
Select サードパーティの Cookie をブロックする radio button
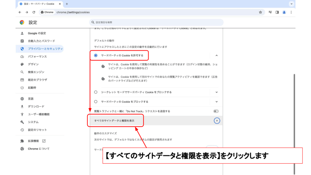click(x=96, y=101)
